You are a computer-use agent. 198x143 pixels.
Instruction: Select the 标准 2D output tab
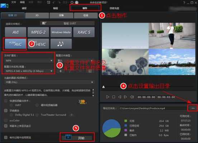13,15
